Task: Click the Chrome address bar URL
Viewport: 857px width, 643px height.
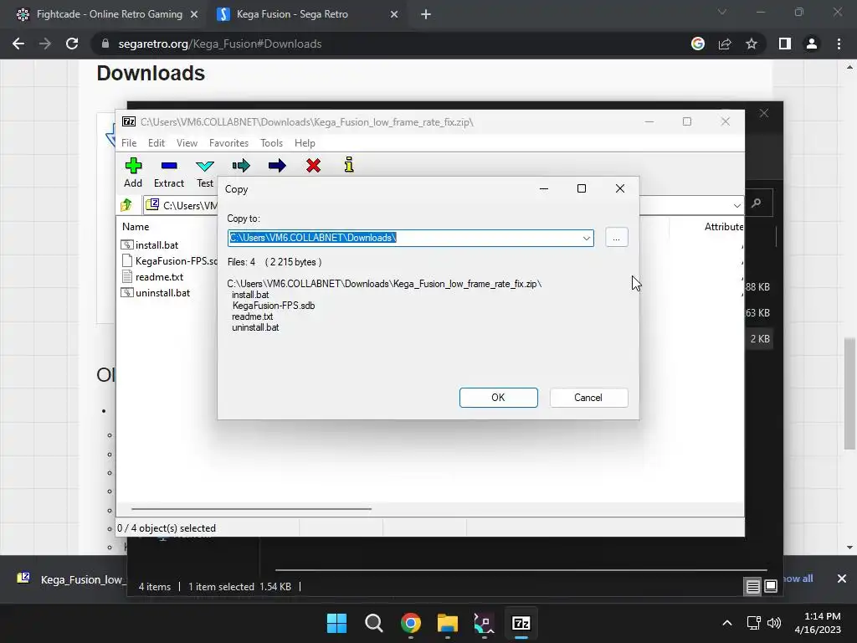Action: coord(220,44)
